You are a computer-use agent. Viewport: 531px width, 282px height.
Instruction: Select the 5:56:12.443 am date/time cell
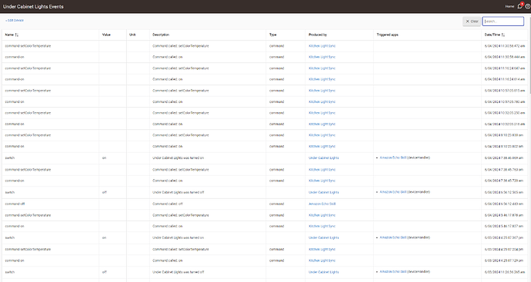[x=504, y=204]
